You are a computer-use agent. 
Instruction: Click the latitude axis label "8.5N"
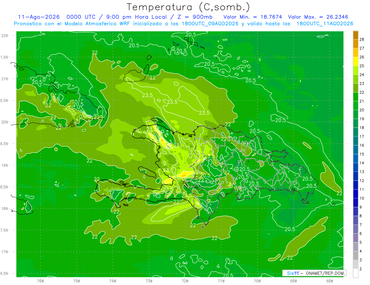[x=4, y=187]
